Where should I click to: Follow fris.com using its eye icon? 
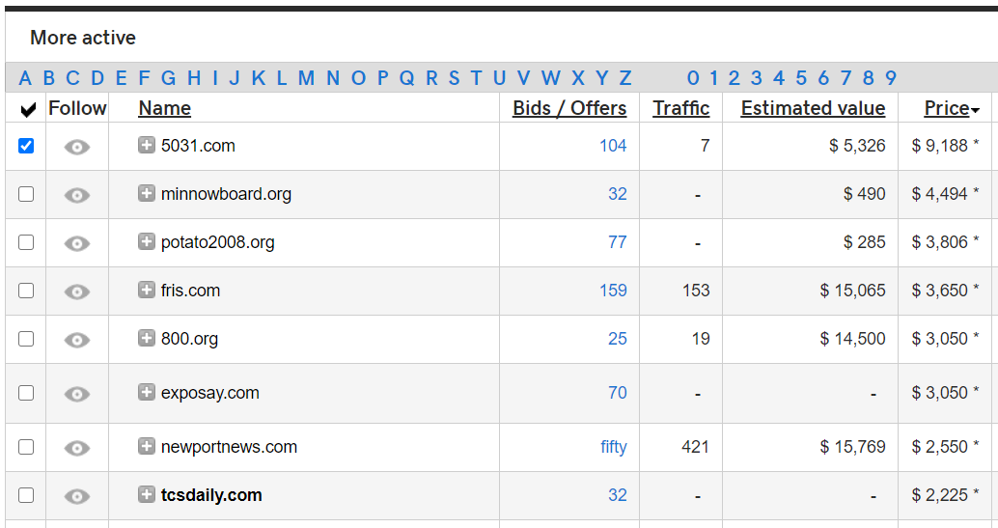(77, 292)
